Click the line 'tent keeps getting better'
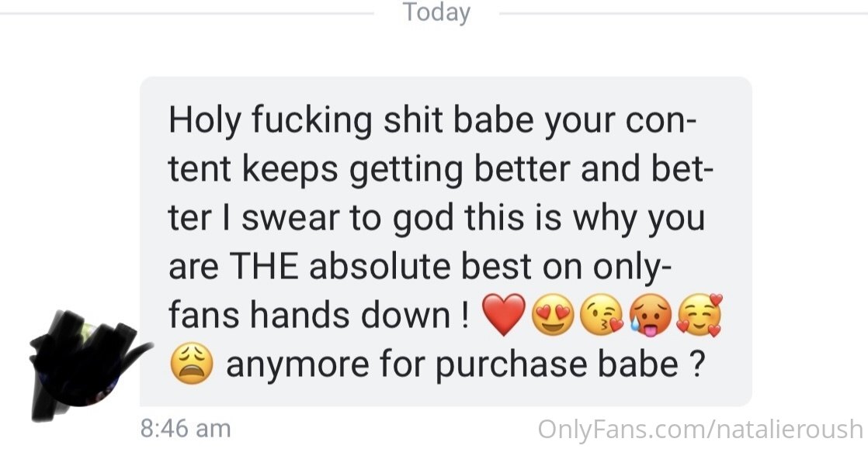868x449 pixels. (369, 170)
